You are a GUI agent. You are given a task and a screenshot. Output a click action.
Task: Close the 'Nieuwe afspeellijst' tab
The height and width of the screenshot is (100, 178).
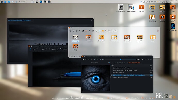124,63
